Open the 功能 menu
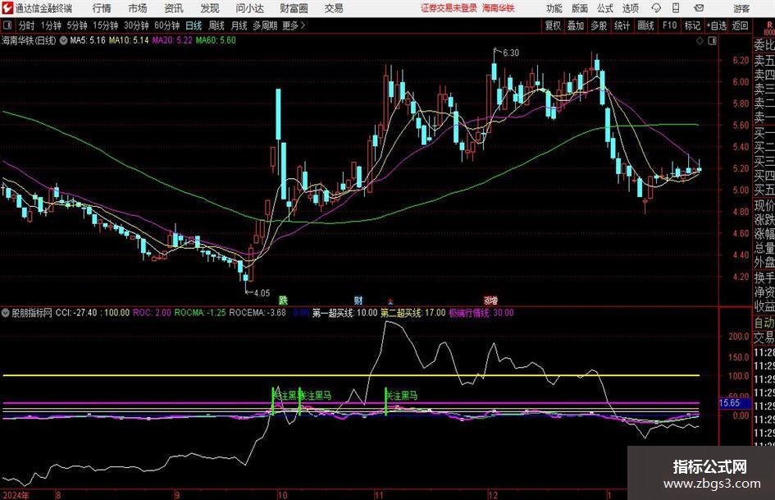 [554, 8]
